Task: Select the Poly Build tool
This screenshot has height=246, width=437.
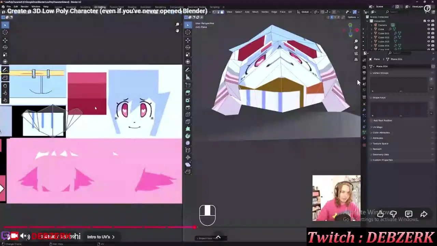Action: coord(188,129)
